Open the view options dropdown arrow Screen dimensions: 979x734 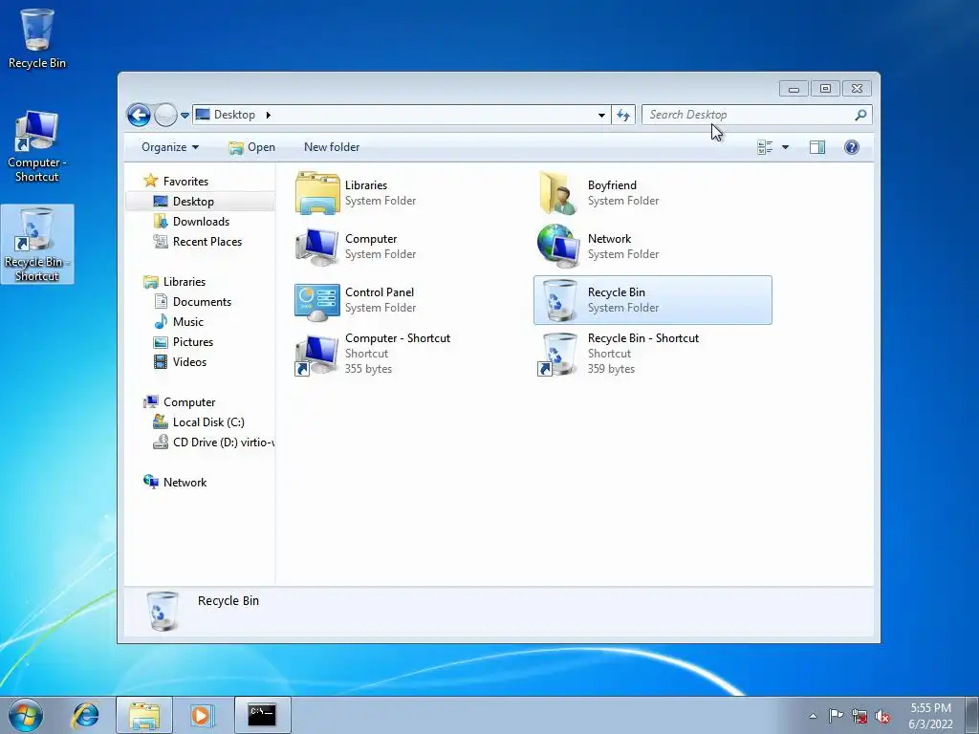click(786, 147)
